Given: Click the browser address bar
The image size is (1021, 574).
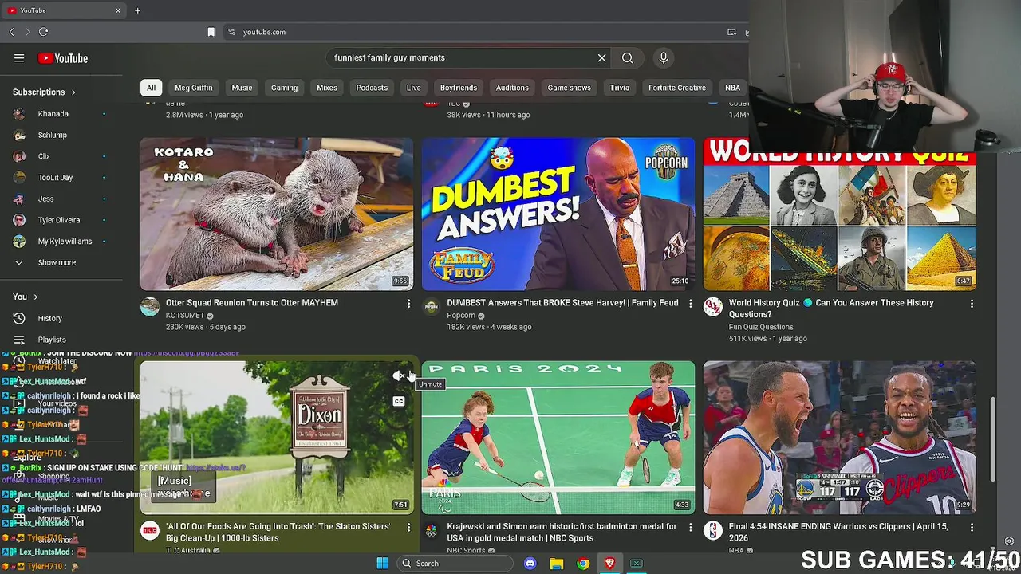Looking at the screenshot, I should (479, 32).
